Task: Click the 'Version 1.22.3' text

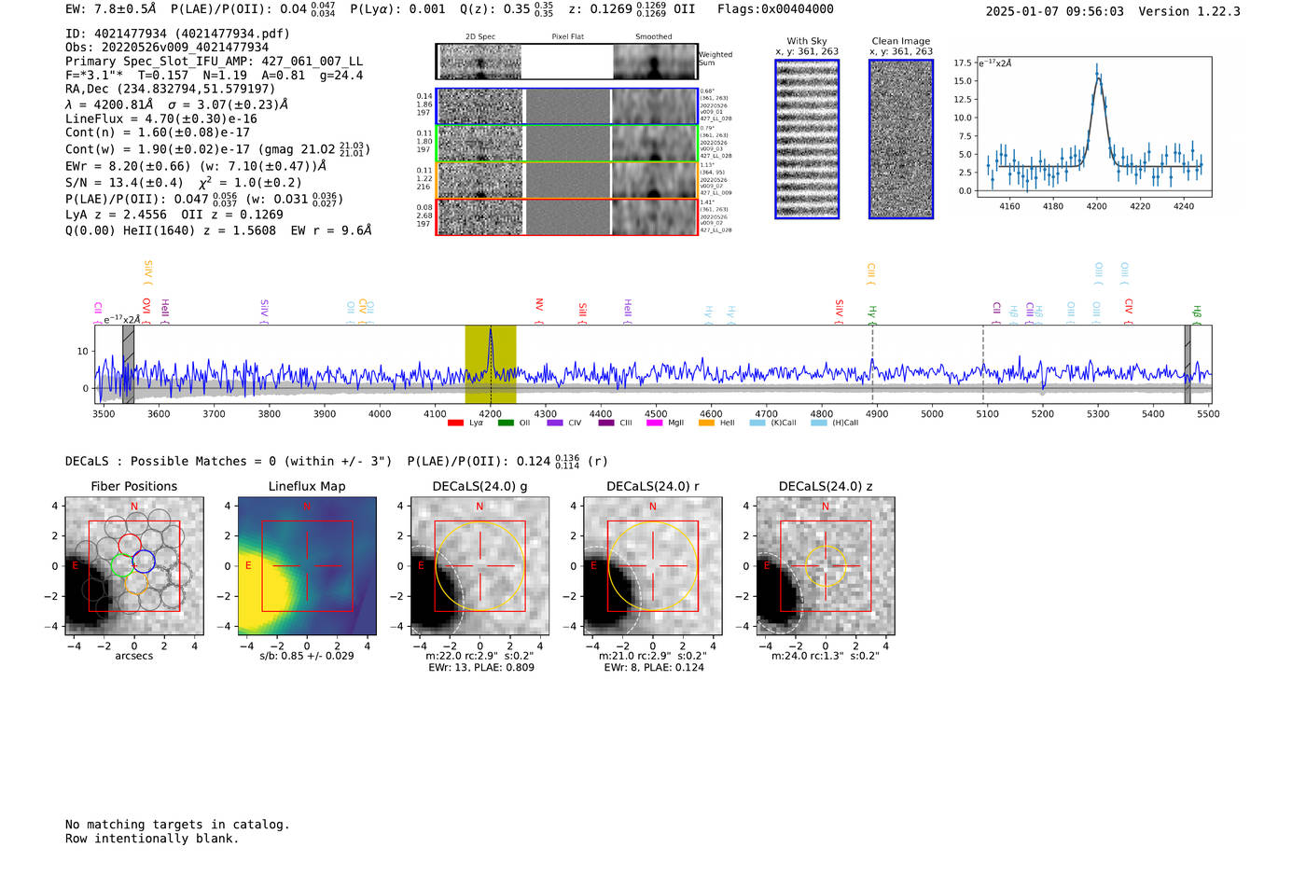Action: (1189, 12)
